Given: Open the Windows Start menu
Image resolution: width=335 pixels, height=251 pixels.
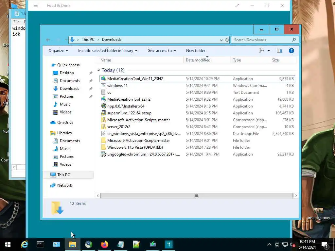Looking at the screenshot, I should pos(8,244).
